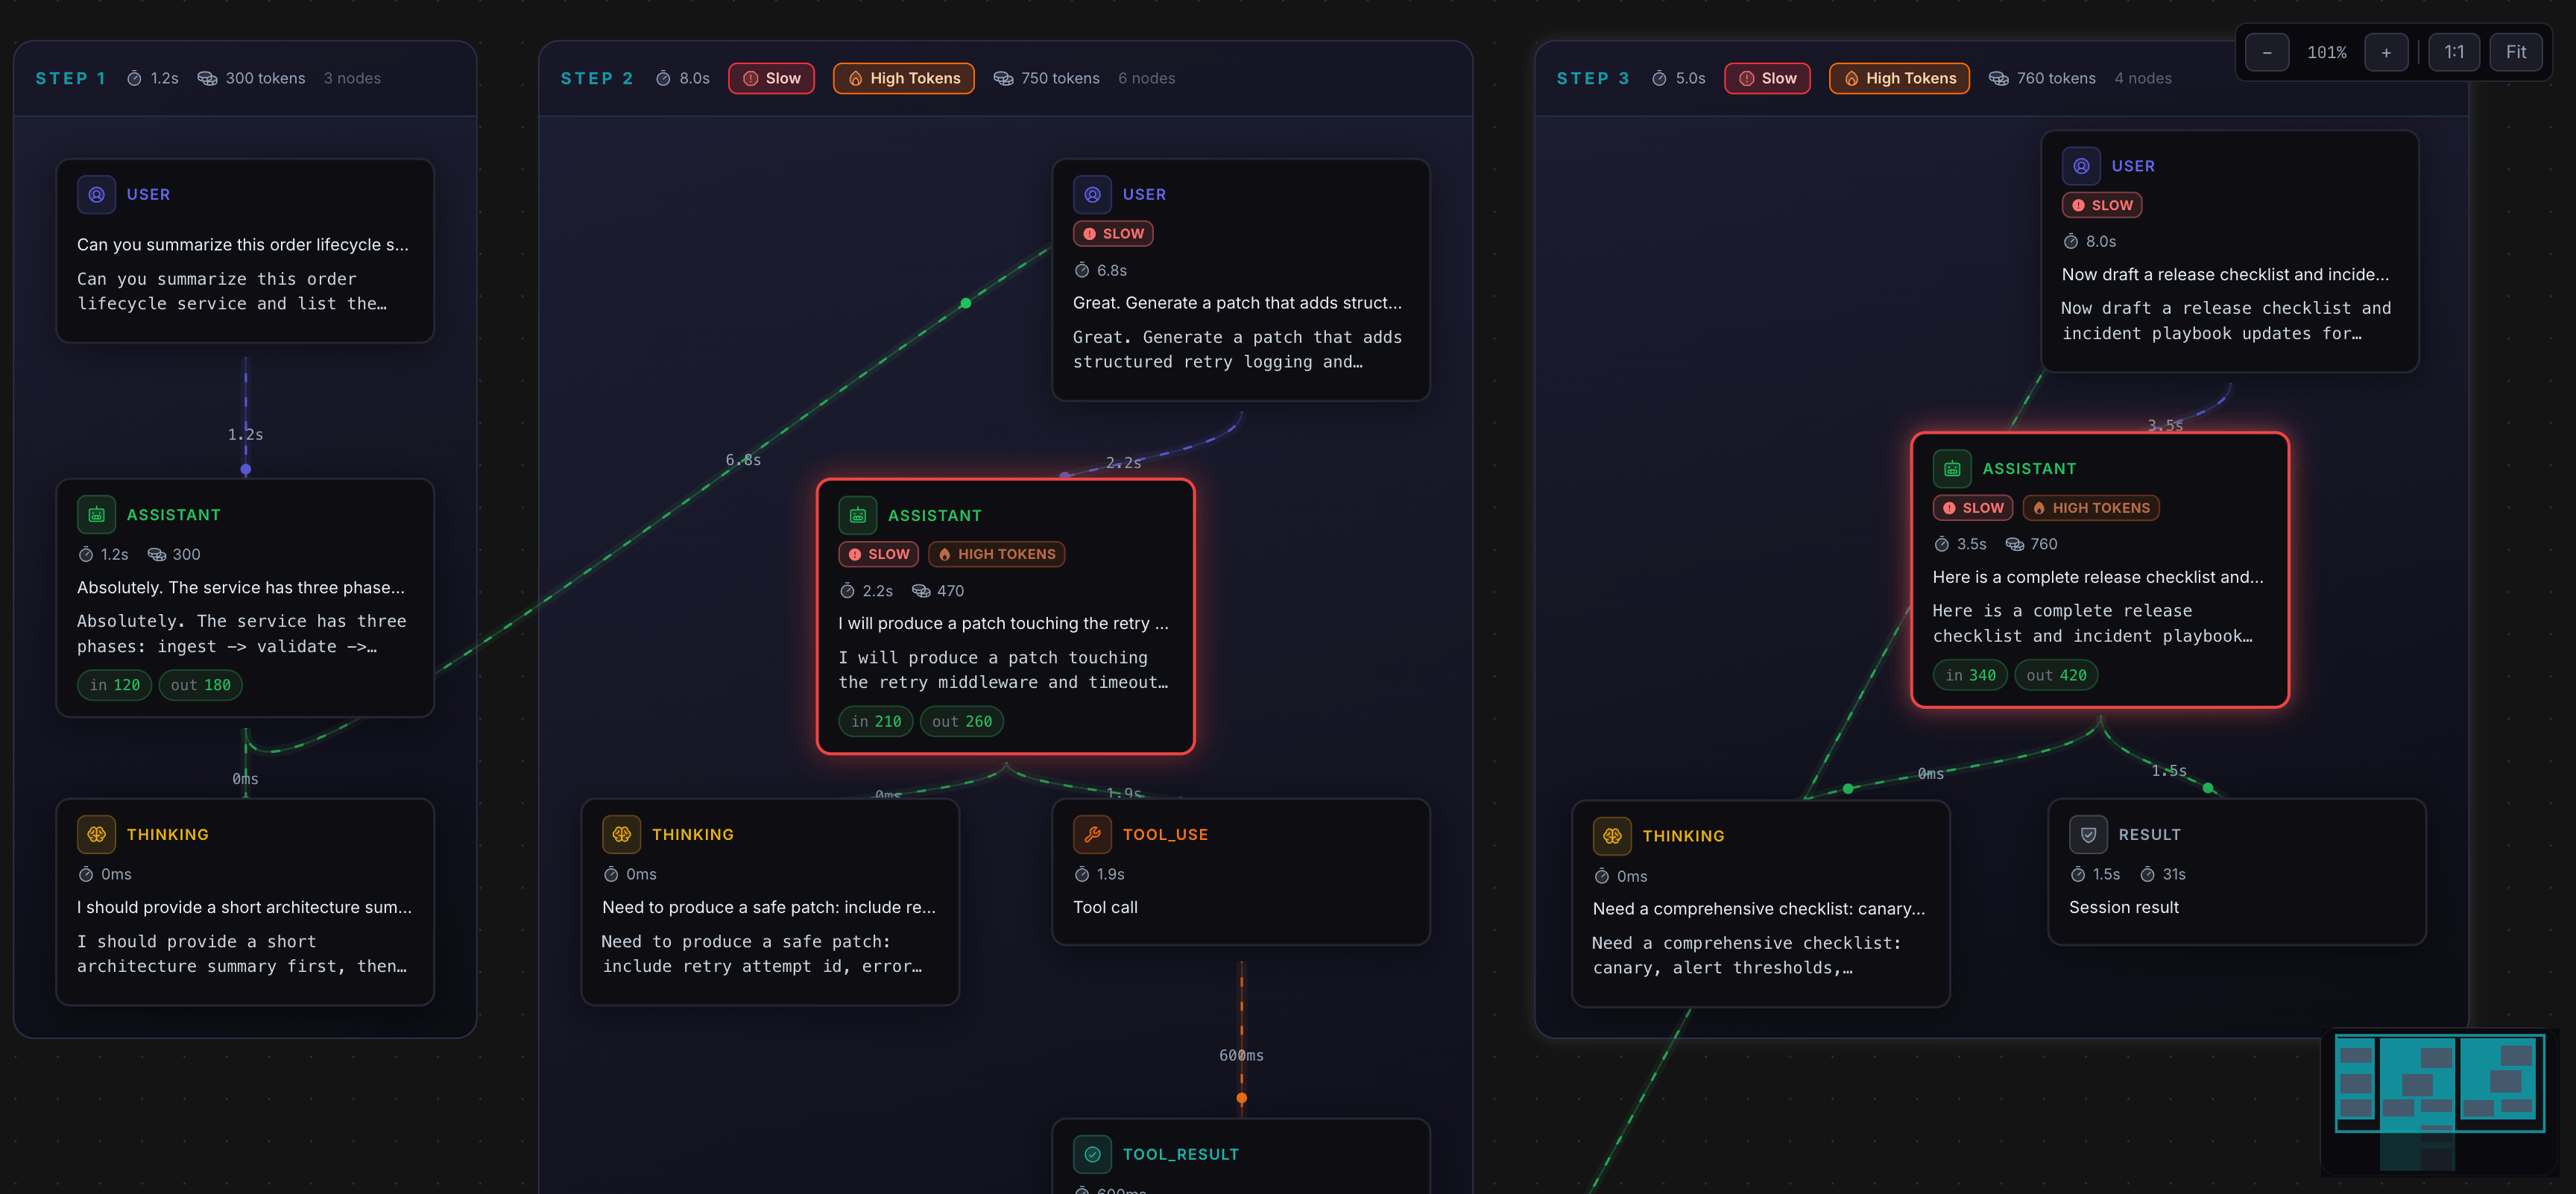Click the ASSISTANT robot icon on the highlighted Step 2 node
Viewport: 2576px width, 1194px height.
[x=859, y=514]
